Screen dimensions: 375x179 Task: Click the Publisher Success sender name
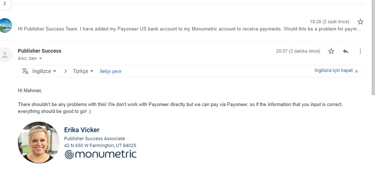[x=39, y=51]
